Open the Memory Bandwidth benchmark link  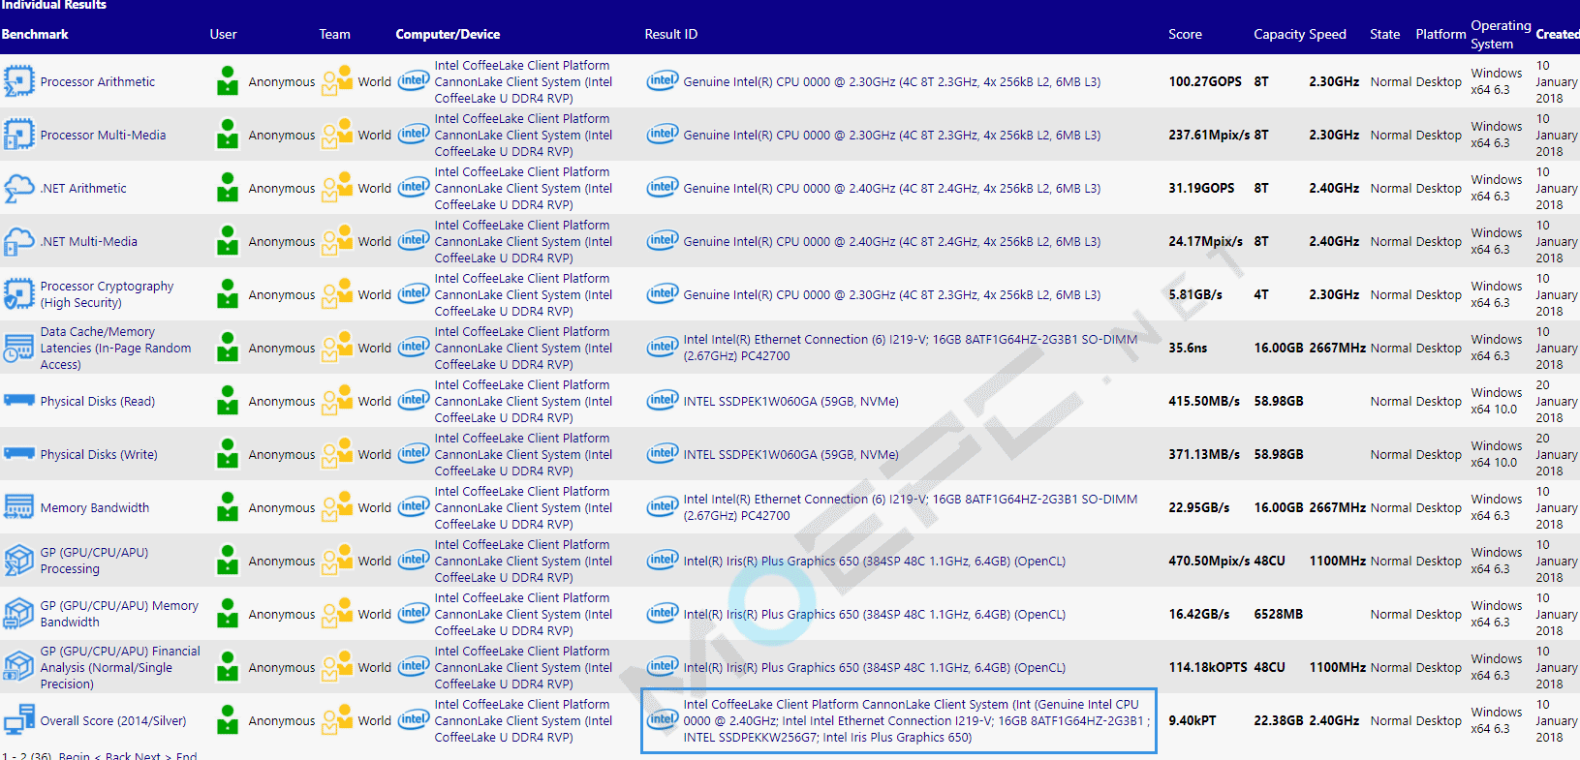click(x=94, y=507)
